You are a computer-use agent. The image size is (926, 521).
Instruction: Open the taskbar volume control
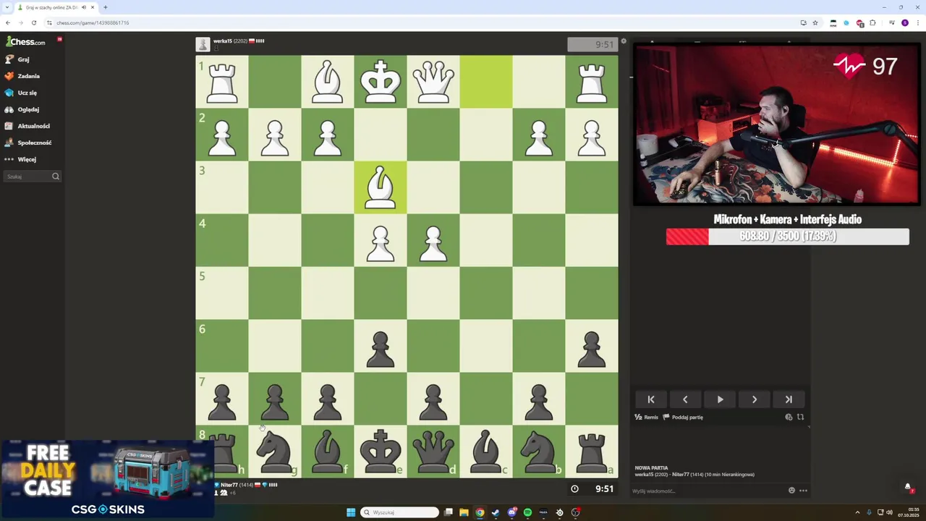[889, 512]
